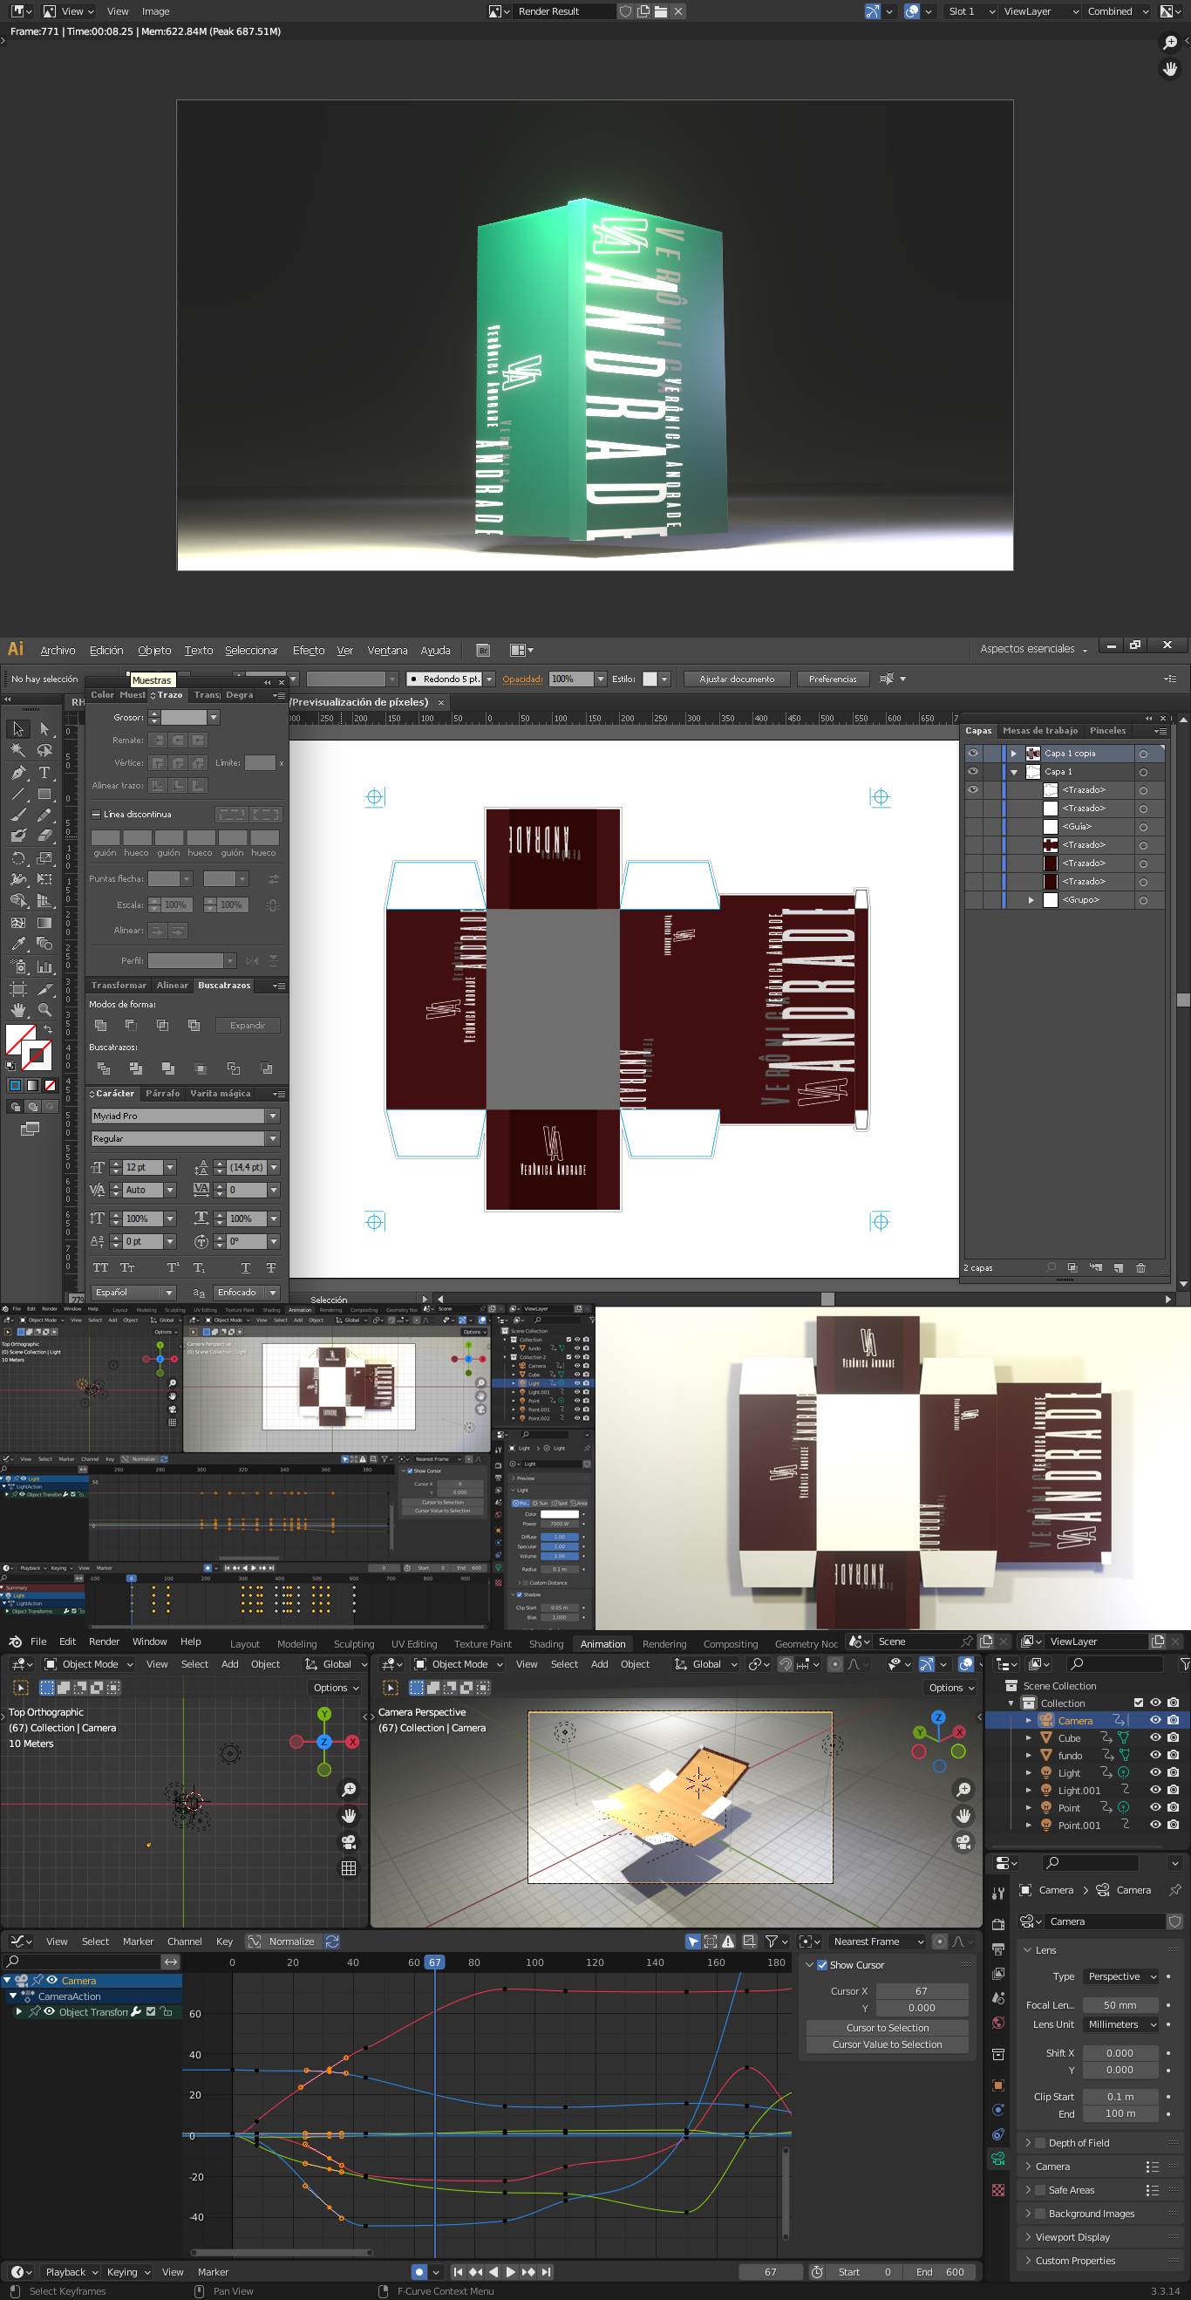The image size is (1191, 2300).
Task: Enable Safe Areas checkbox
Action: coord(1039,2190)
